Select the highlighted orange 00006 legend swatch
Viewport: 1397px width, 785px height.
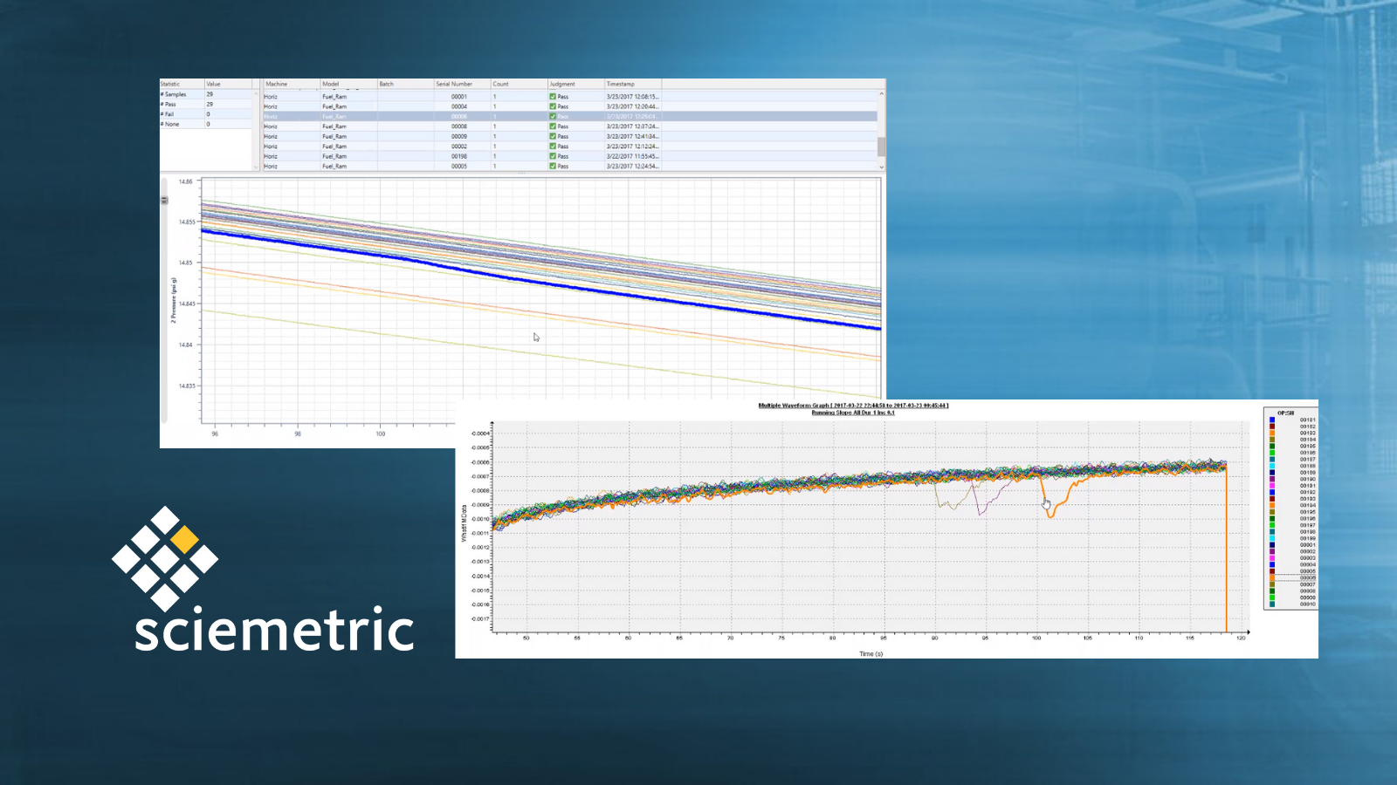point(1272,577)
